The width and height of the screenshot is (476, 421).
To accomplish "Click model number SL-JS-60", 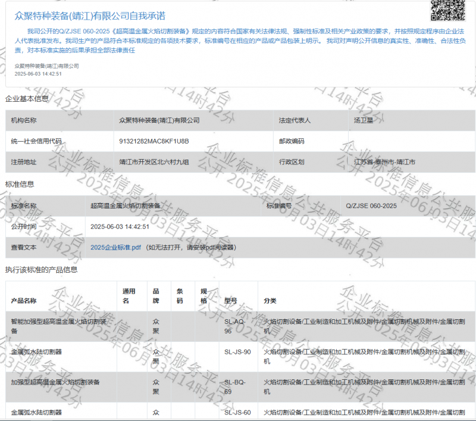I will (x=237, y=413).
